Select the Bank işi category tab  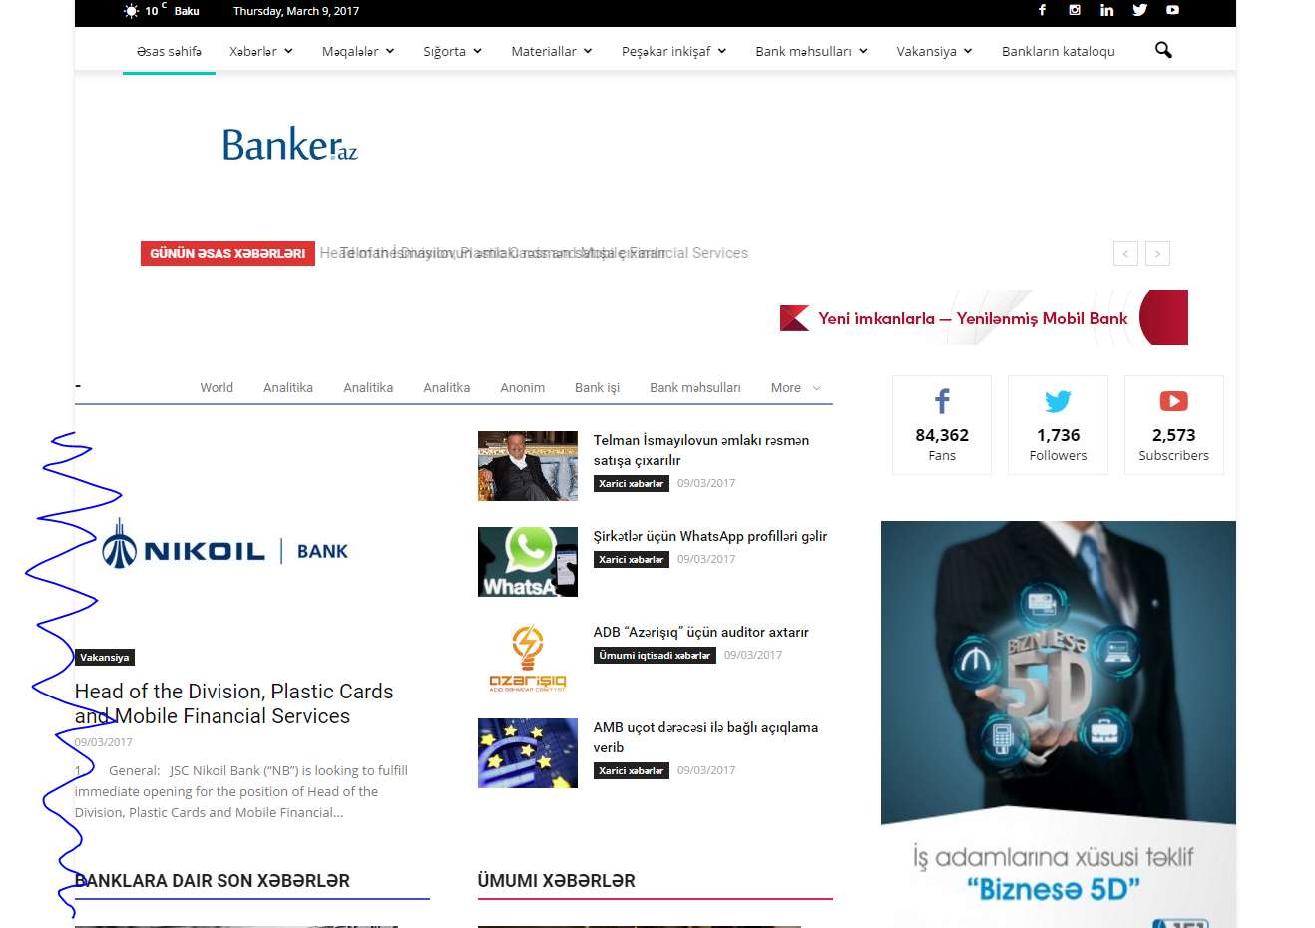[597, 388]
